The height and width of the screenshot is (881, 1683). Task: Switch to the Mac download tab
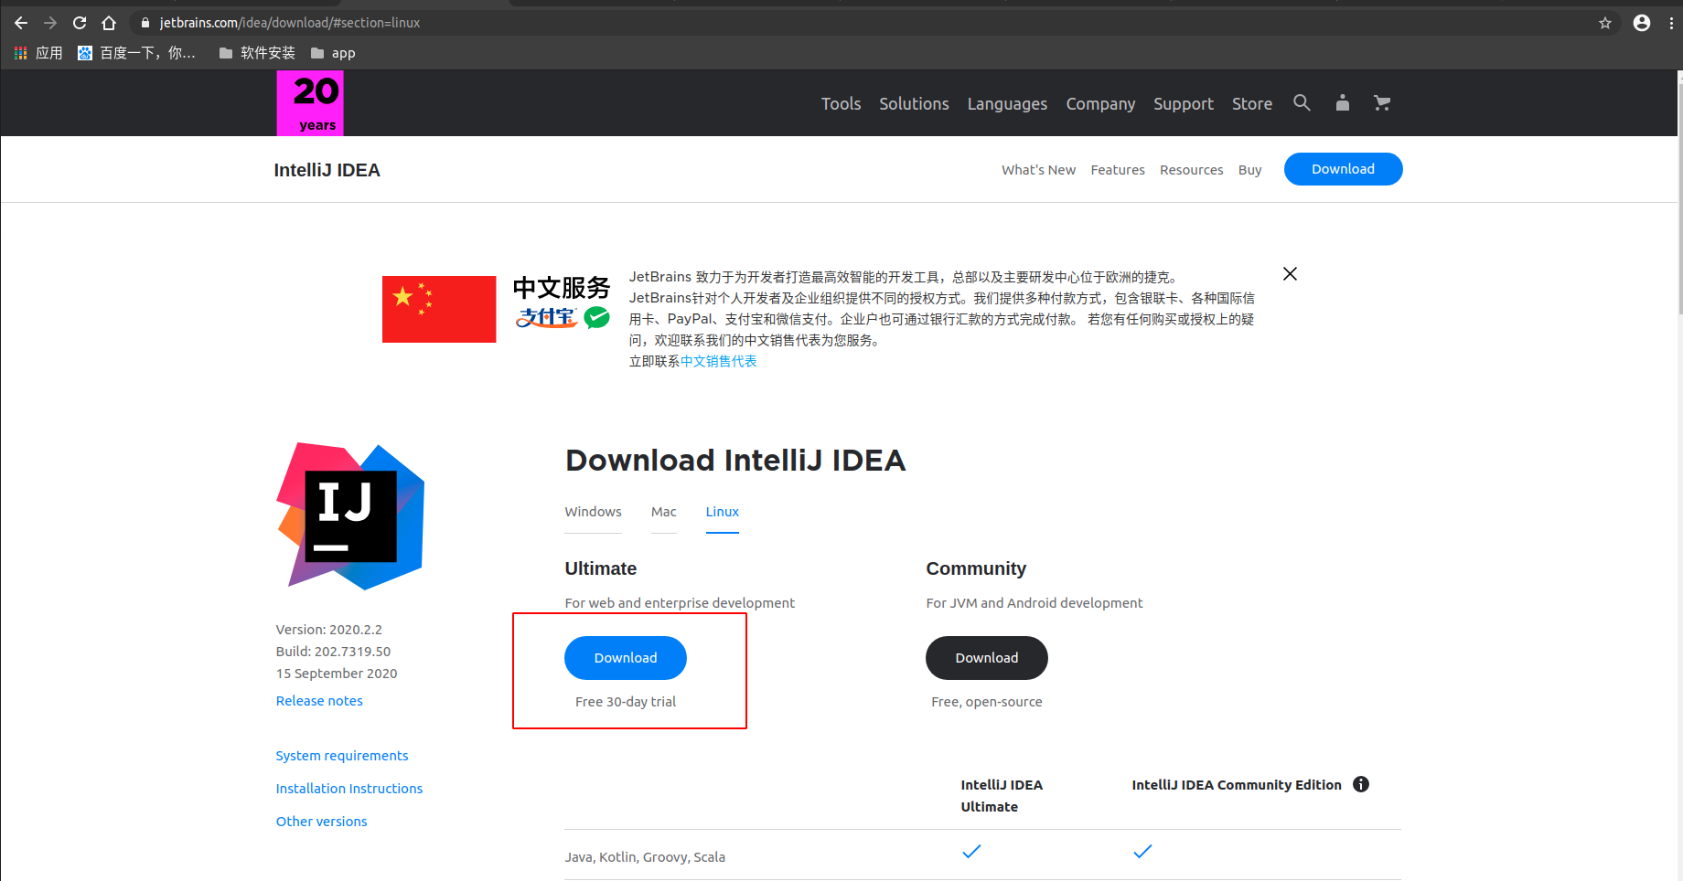click(x=663, y=512)
